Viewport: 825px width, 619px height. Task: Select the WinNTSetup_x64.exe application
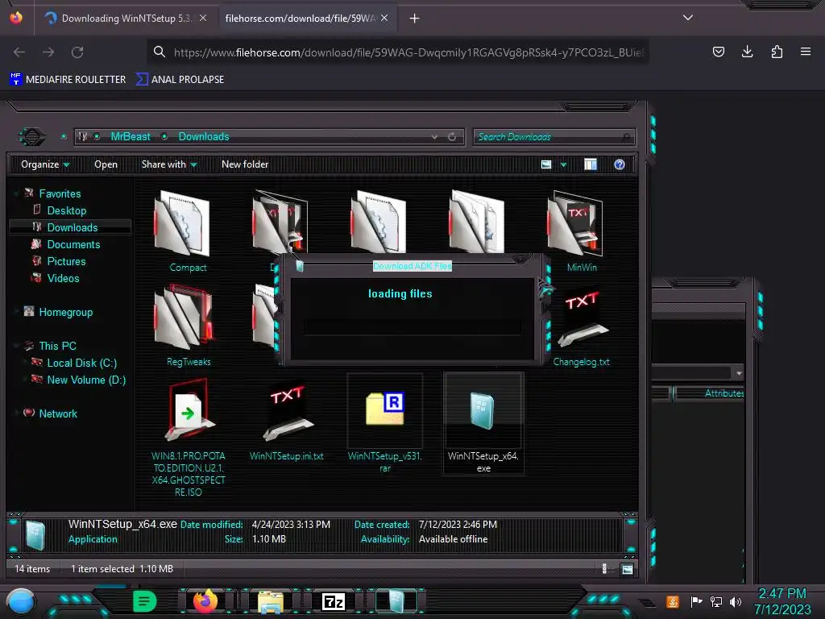click(483, 424)
